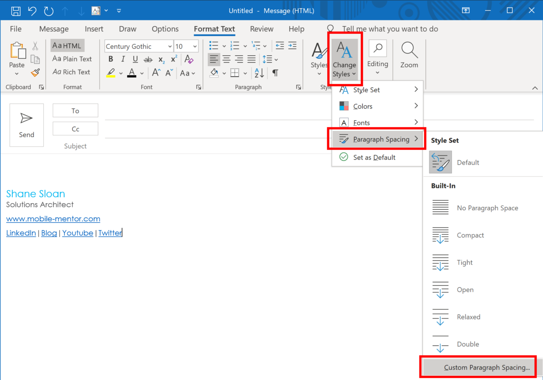Screen dimensions: 543x380
Task: Clear all formatting with the eraser icon
Action: tap(189, 59)
